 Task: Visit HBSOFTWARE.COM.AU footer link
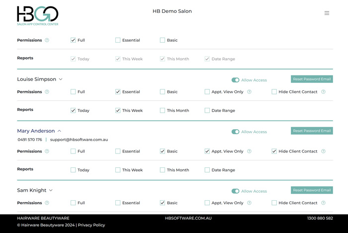(x=188, y=218)
